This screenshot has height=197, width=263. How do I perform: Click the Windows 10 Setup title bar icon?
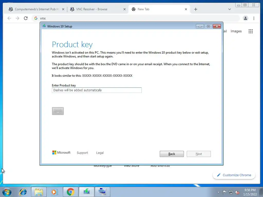click(44, 26)
